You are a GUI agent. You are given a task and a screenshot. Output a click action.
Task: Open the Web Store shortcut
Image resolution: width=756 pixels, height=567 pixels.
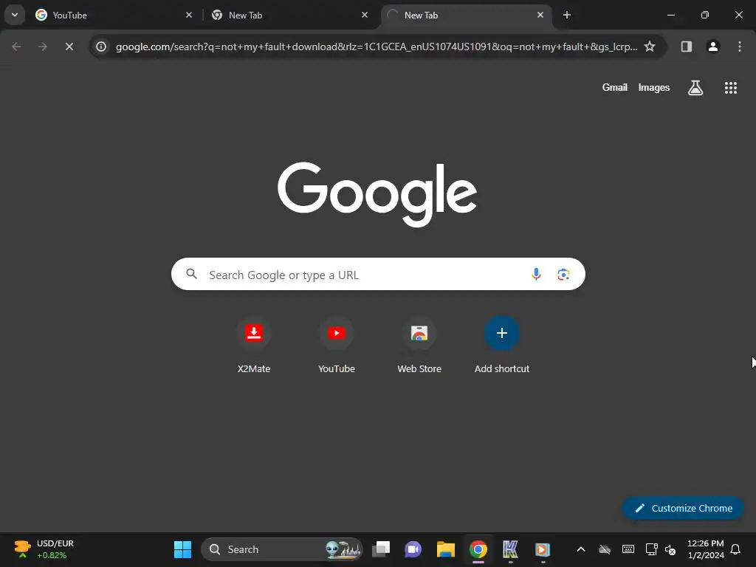click(x=419, y=346)
